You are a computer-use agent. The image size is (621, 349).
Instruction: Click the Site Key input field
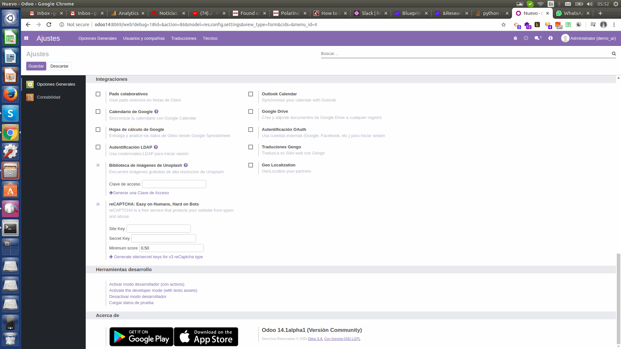pyautogui.click(x=158, y=229)
